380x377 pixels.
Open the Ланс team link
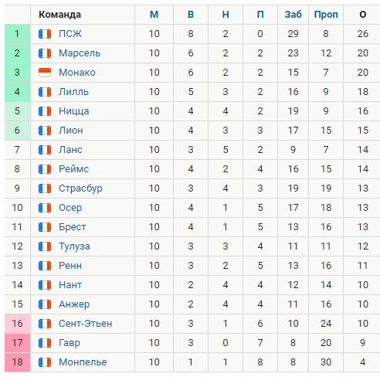click(70, 150)
